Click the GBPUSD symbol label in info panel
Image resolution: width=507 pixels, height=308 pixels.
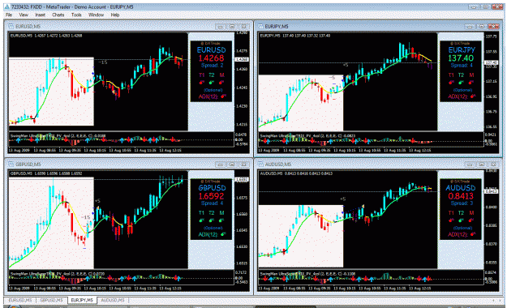click(212, 188)
